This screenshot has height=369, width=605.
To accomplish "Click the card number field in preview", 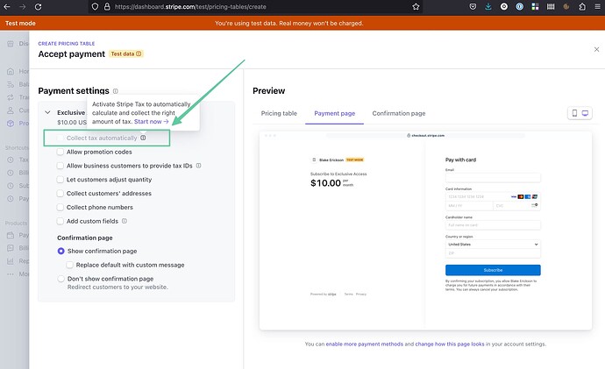I will [x=493, y=196].
